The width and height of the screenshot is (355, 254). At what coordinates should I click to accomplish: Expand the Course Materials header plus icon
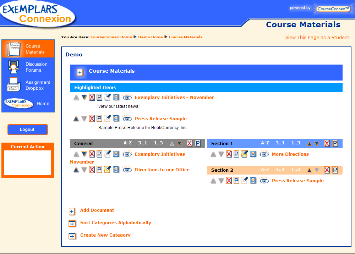80,72
